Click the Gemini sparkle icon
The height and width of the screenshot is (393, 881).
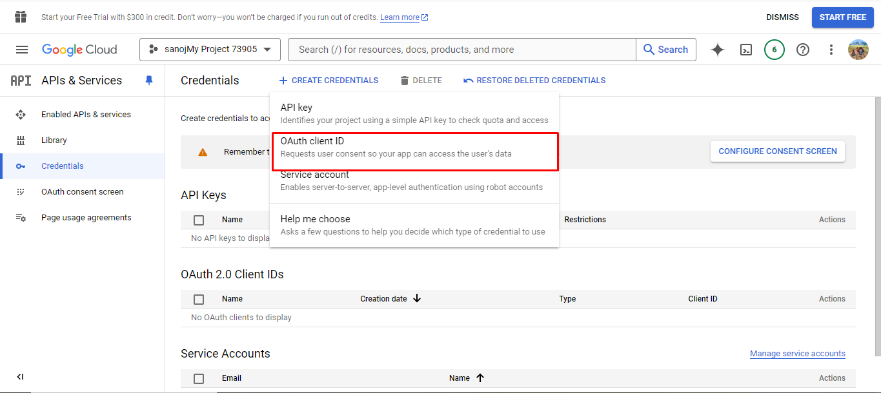pos(718,50)
